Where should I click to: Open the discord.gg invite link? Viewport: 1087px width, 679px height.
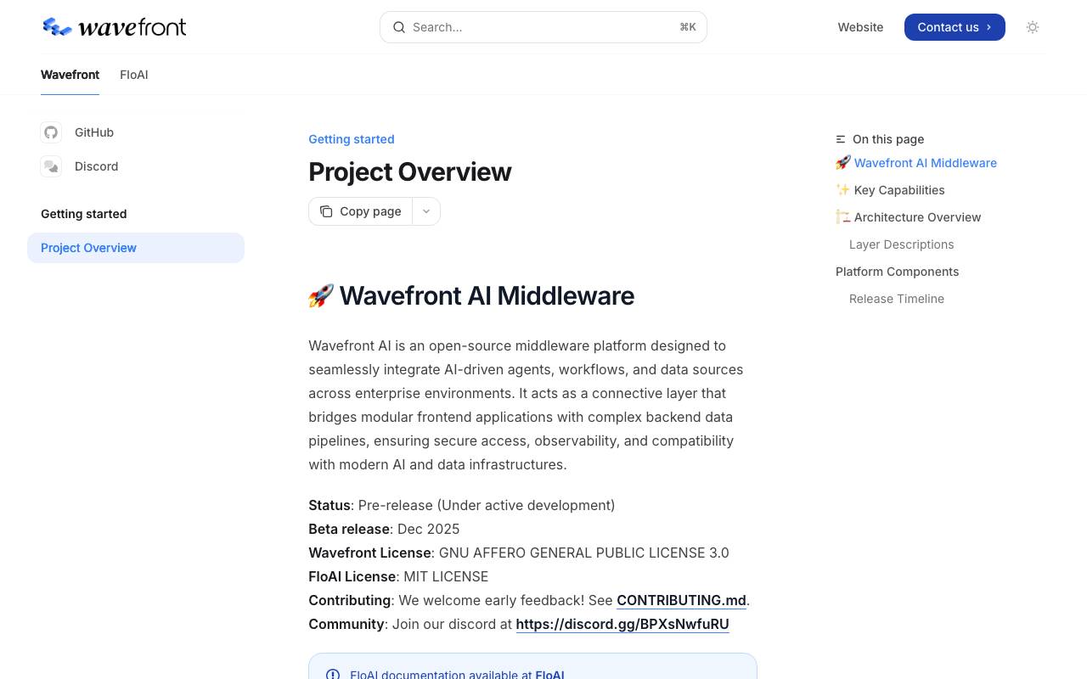(x=622, y=624)
